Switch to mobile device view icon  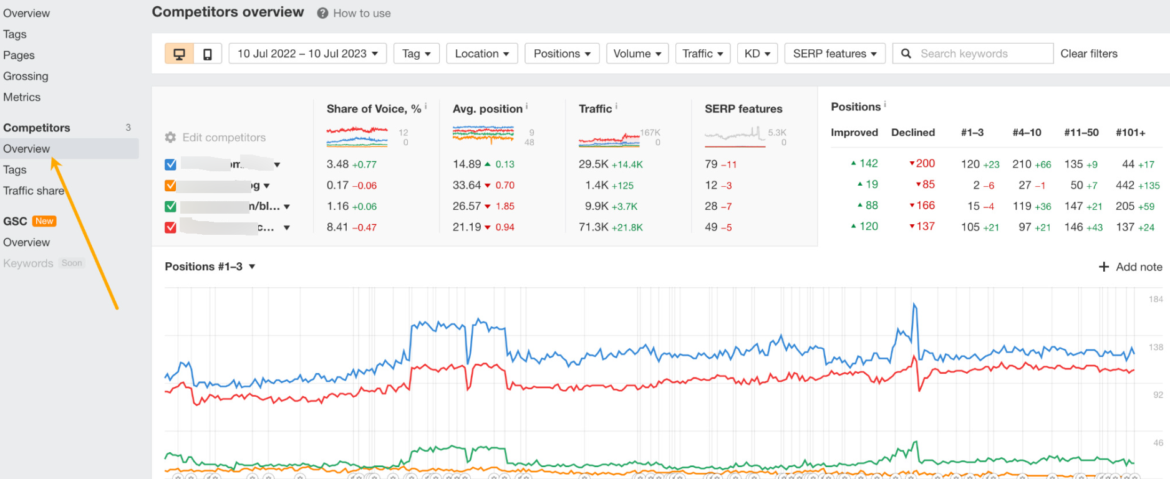point(208,54)
